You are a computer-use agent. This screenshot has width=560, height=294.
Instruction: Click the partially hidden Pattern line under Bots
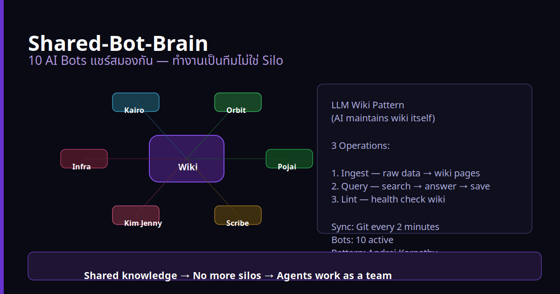[x=384, y=251]
